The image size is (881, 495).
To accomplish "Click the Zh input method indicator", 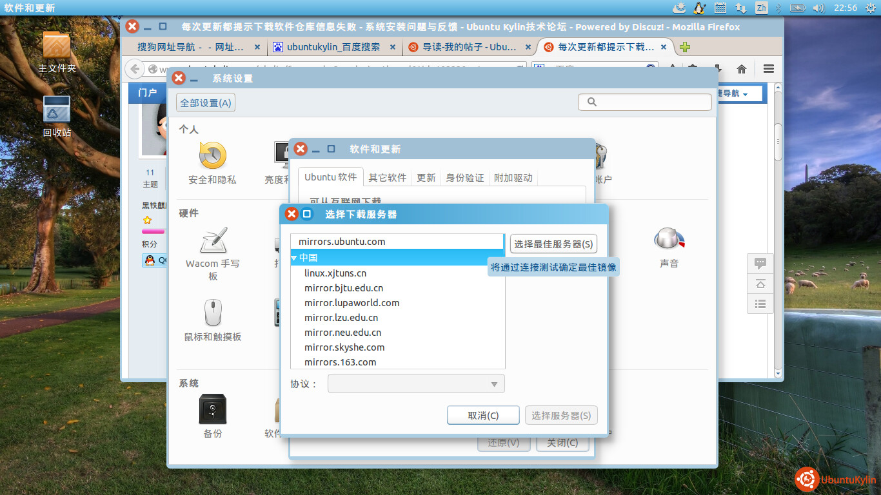I will [761, 8].
